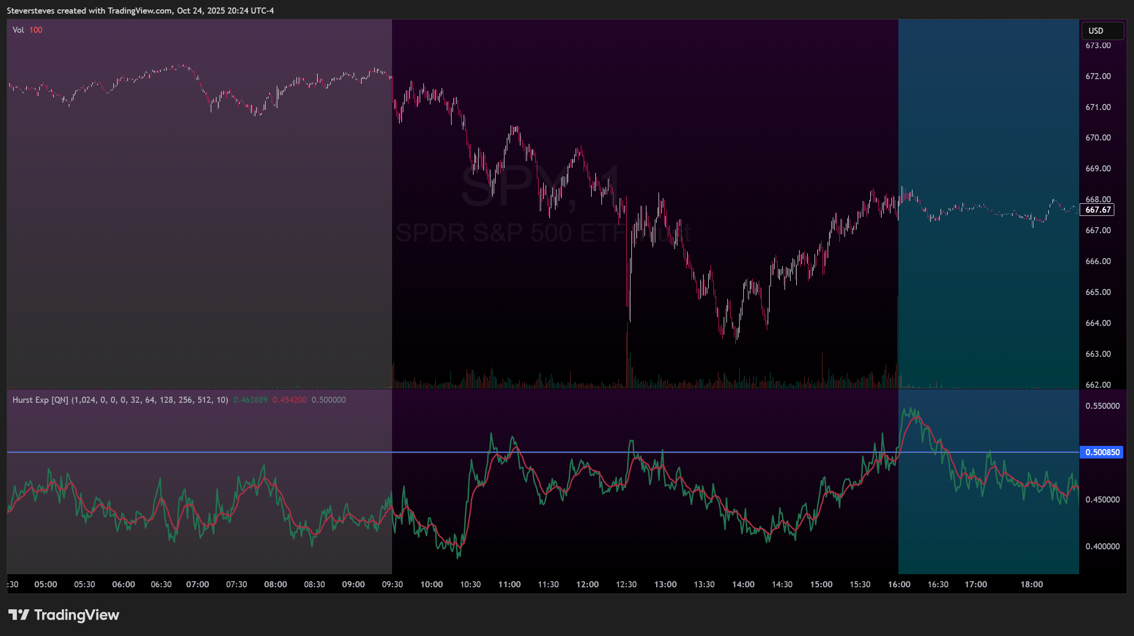This screenshot has width=1134, height=636.
Task: Click the 670.00 price axis label
Action: (x=1098, y=138)
